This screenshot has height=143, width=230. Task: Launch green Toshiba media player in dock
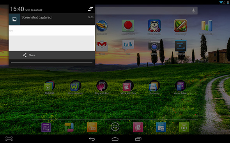coord(184,127)
